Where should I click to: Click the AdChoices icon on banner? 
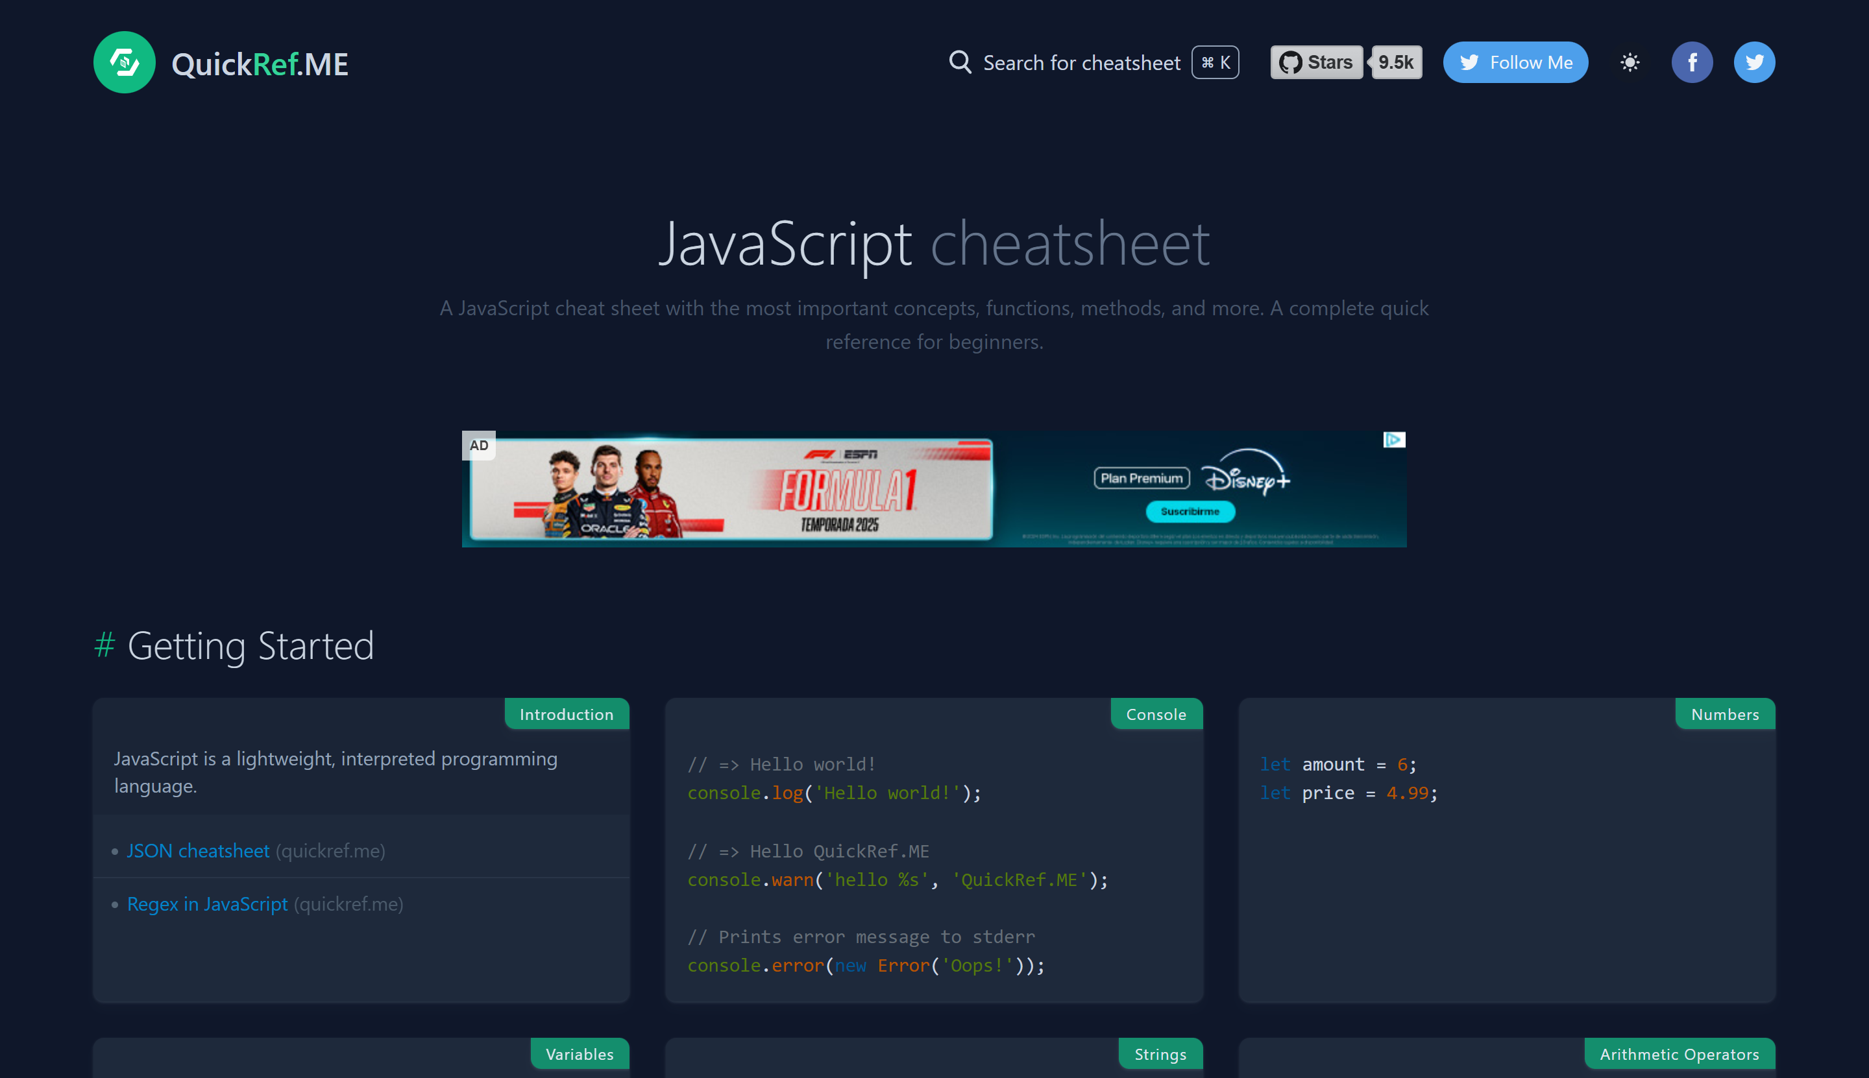[1393, 440]
